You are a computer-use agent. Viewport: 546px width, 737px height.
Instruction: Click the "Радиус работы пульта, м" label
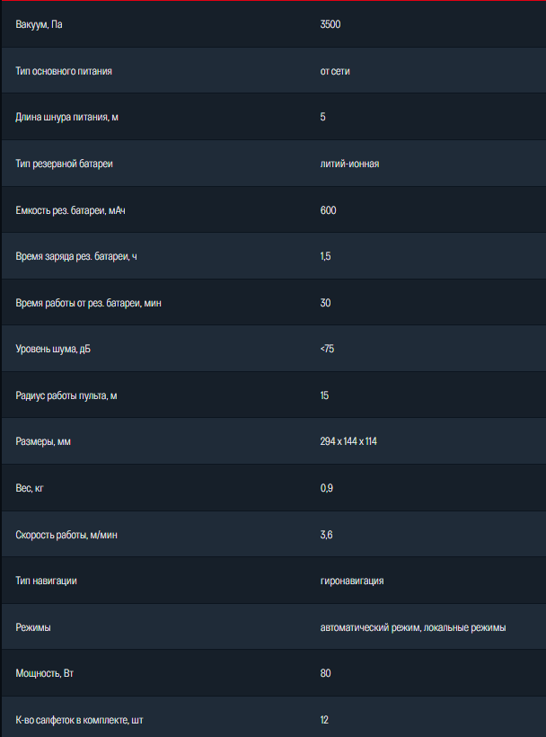pyautogui.click(x=66, y=395)
